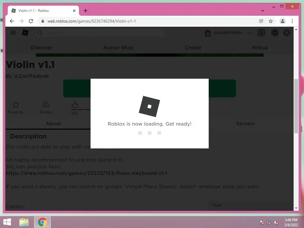Click the search magnifier icon
Screen dimensions: 304x228
pyautogui.click(x=39, y=33)
